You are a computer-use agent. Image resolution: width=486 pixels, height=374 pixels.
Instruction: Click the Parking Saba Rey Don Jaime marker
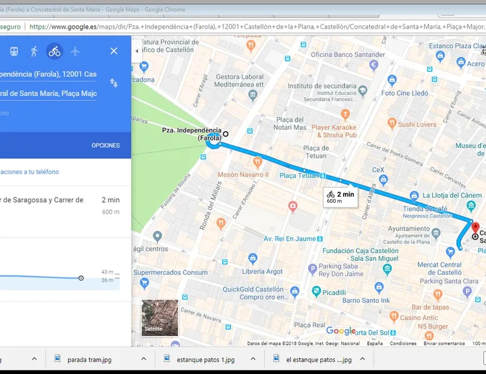[x=312, y=268]
